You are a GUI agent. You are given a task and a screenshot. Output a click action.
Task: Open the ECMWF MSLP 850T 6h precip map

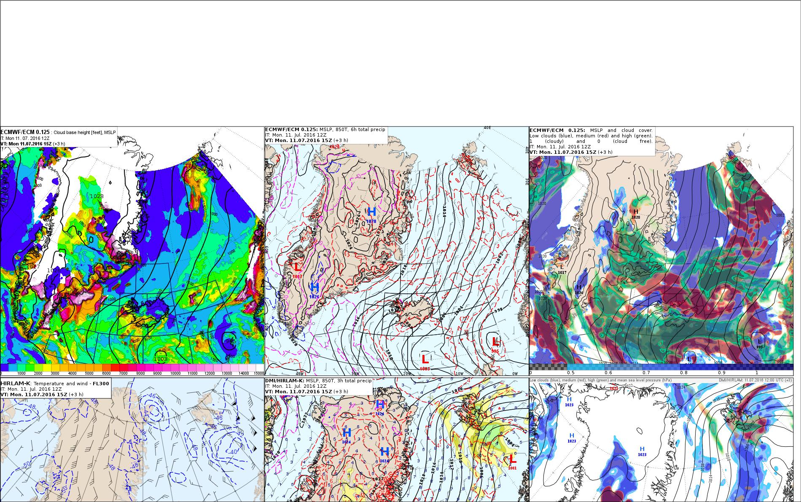[397, 251]
